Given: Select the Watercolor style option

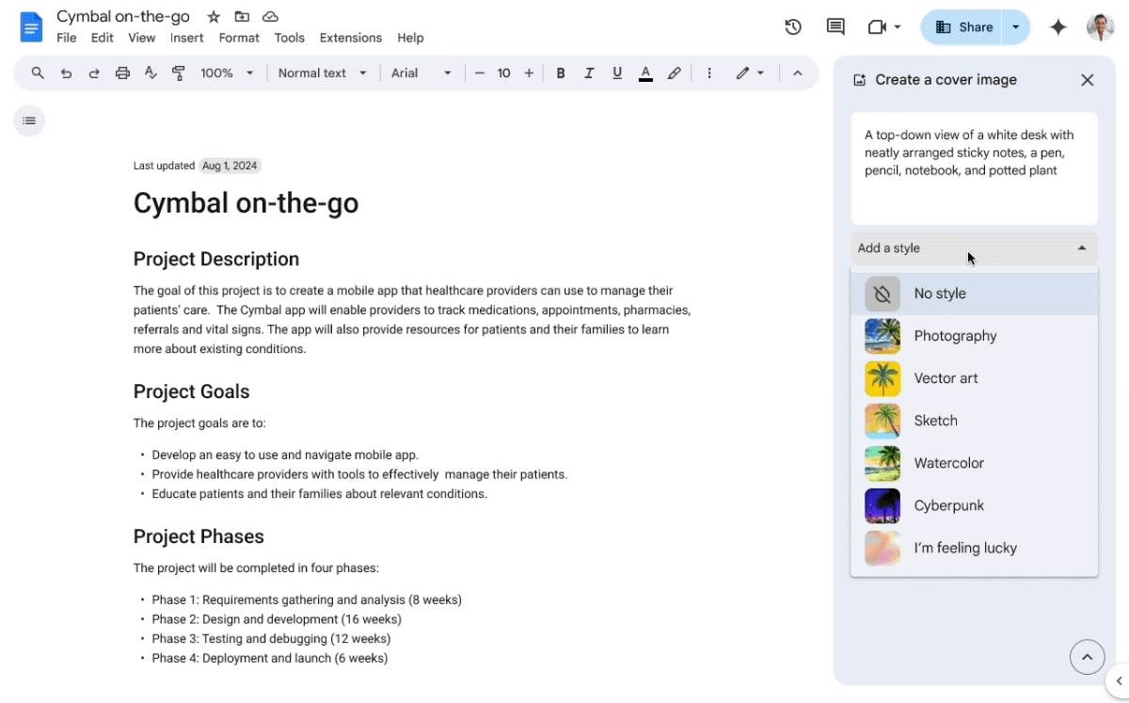Looking at the screenshot, I should pyautogui.click(x=948, y=463).
